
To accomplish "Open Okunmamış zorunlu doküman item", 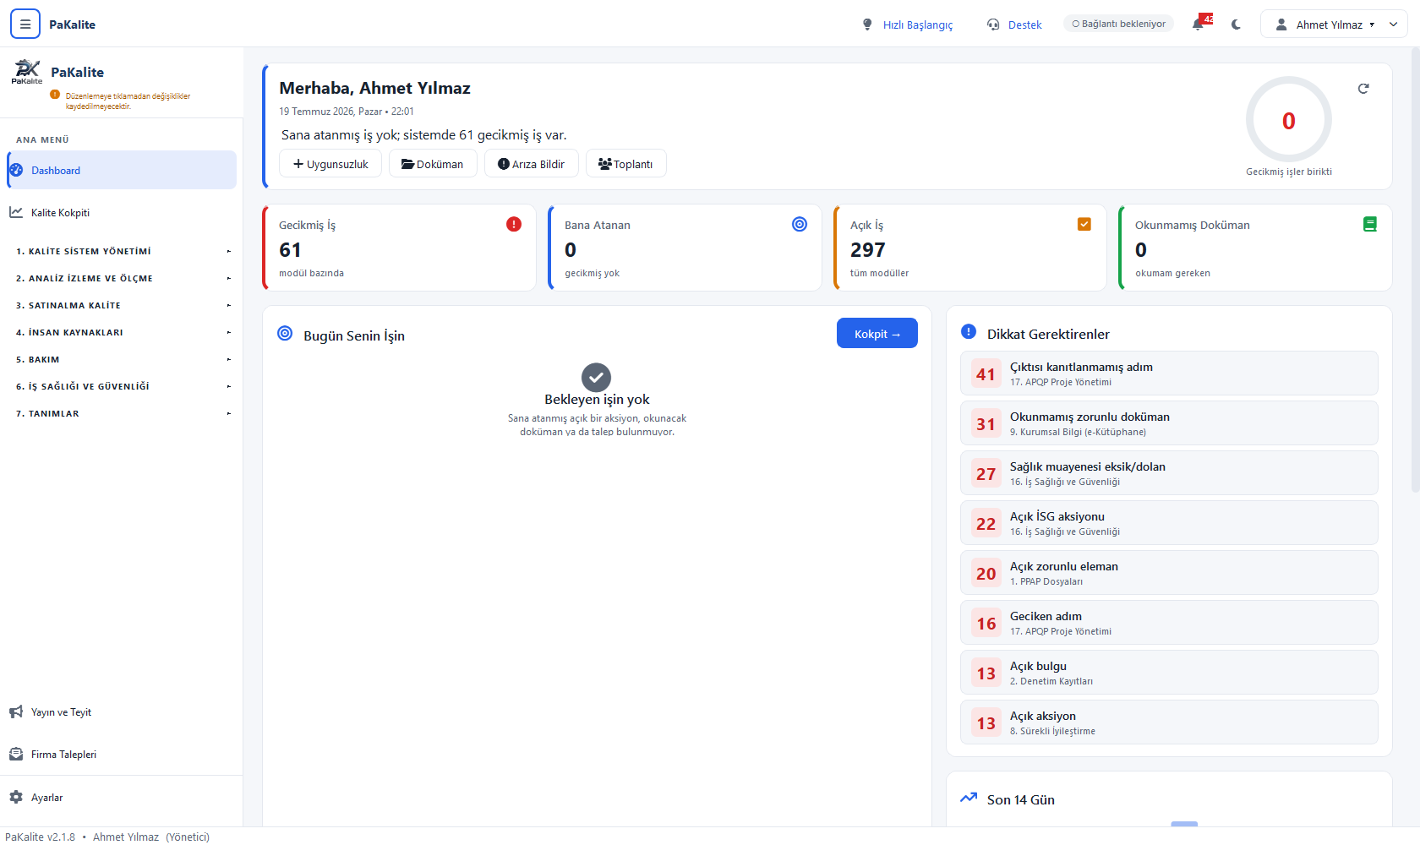I will 1169,423.
